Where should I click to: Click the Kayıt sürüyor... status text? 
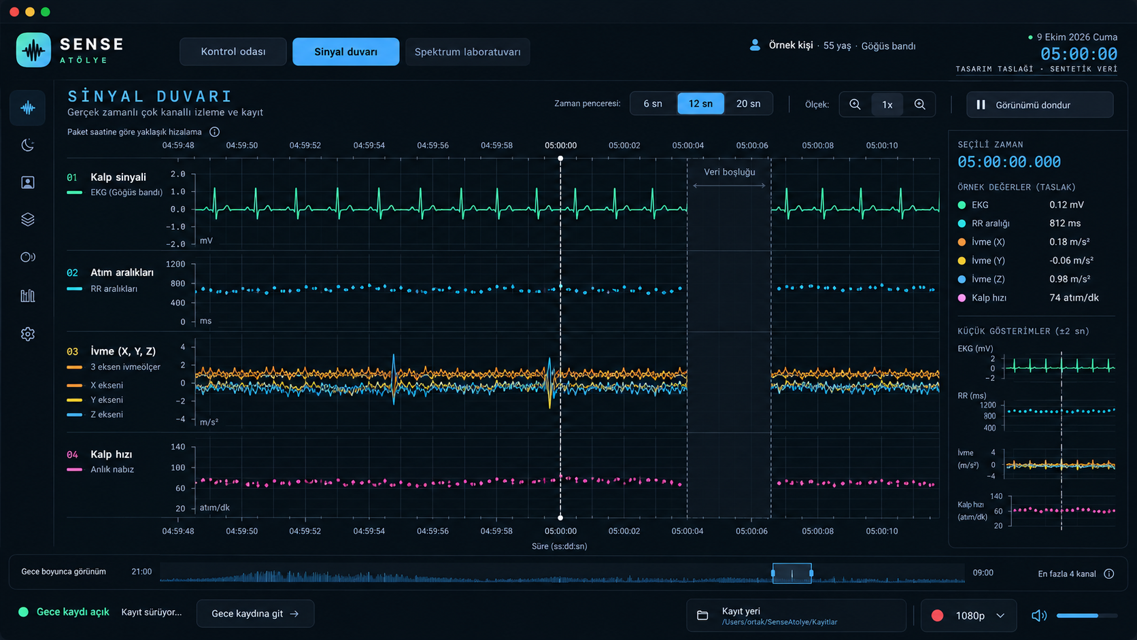click(x=152, y=612)
